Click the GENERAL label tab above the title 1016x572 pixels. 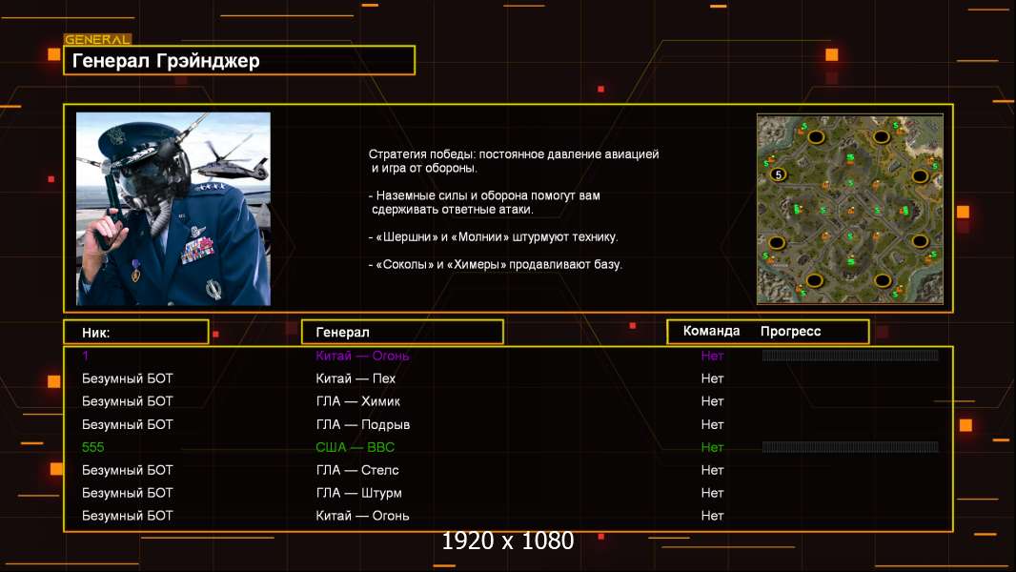coord(97,40)
